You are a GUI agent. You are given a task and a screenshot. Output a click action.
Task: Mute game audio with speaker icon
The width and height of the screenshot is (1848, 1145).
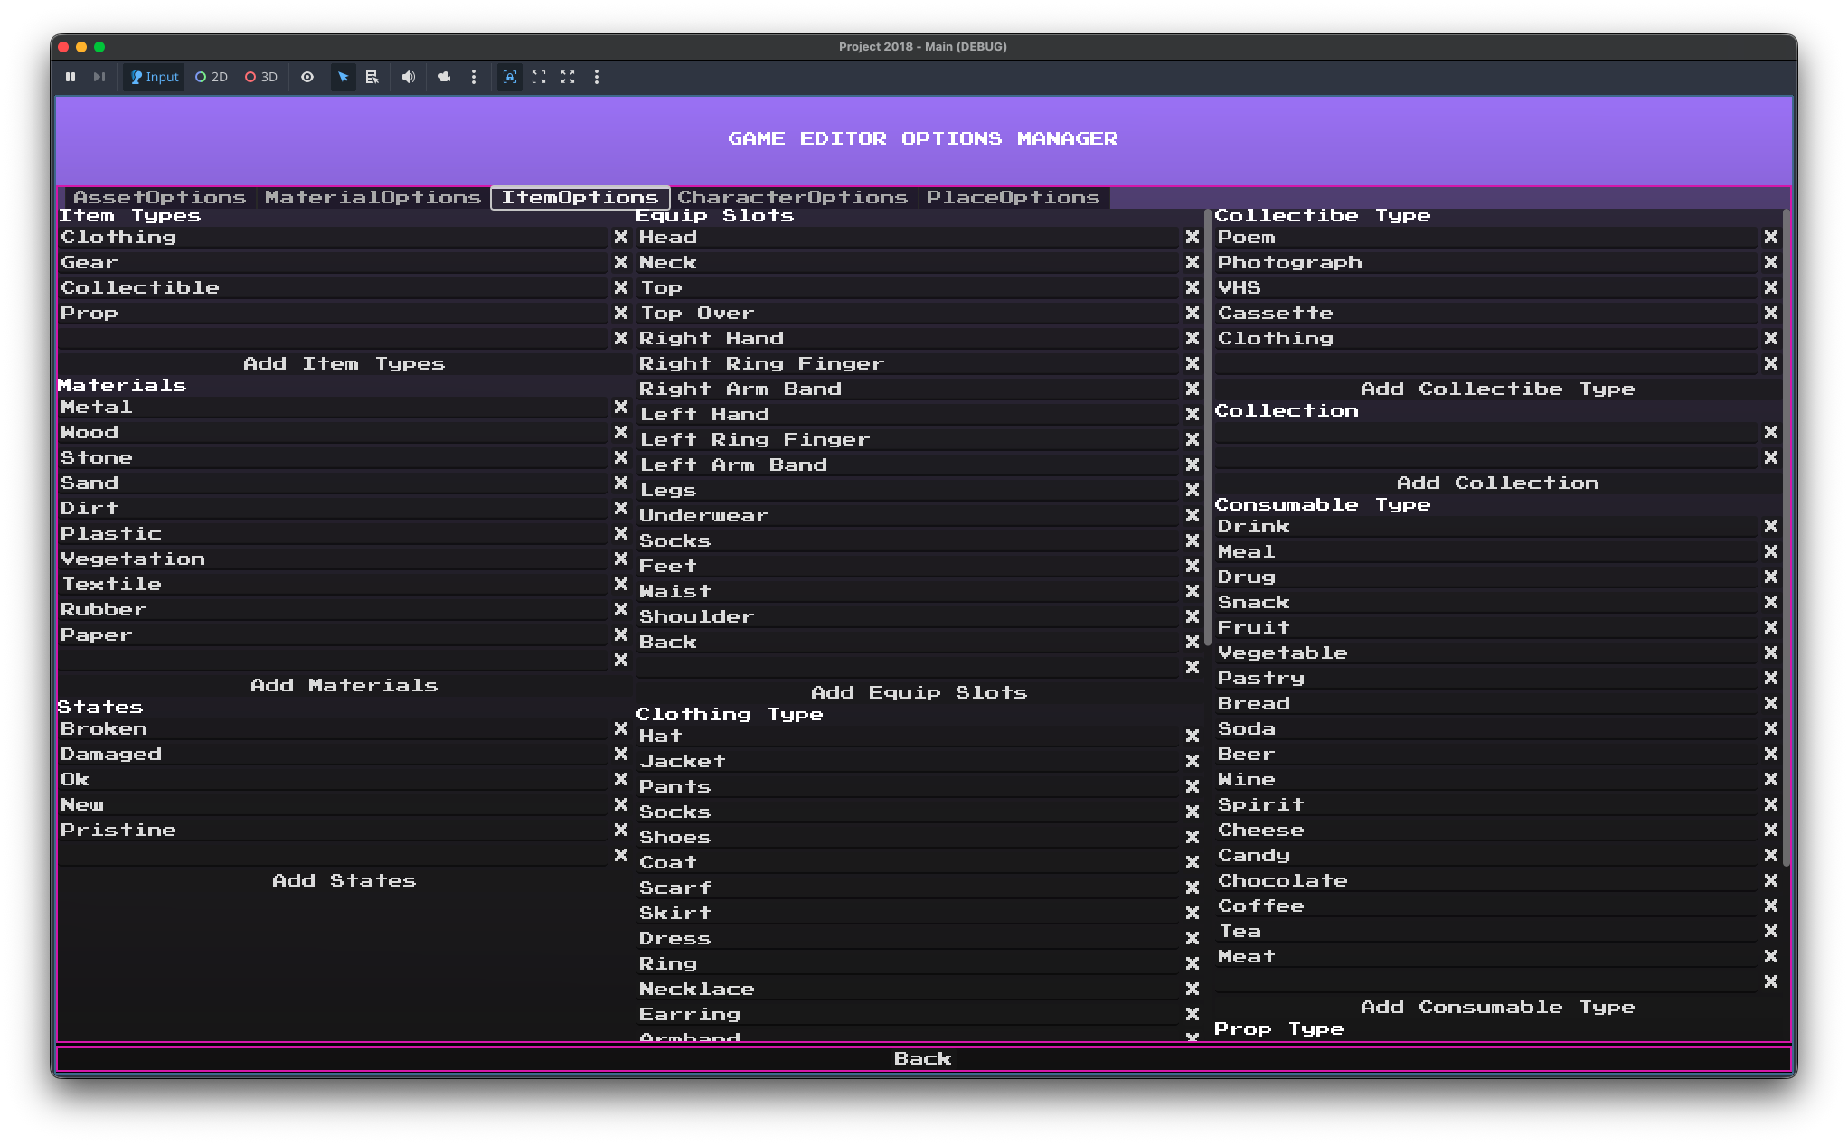click(x=409, y=77)
